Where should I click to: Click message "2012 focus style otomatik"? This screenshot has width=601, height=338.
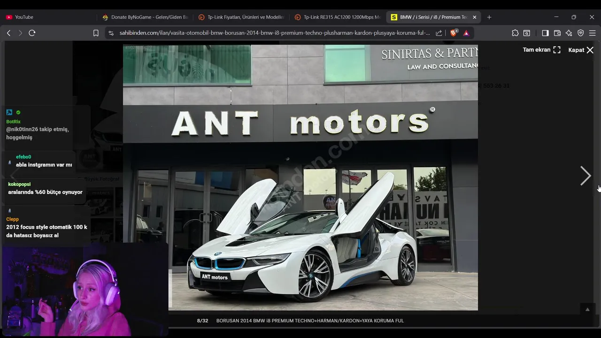[46, 231]
